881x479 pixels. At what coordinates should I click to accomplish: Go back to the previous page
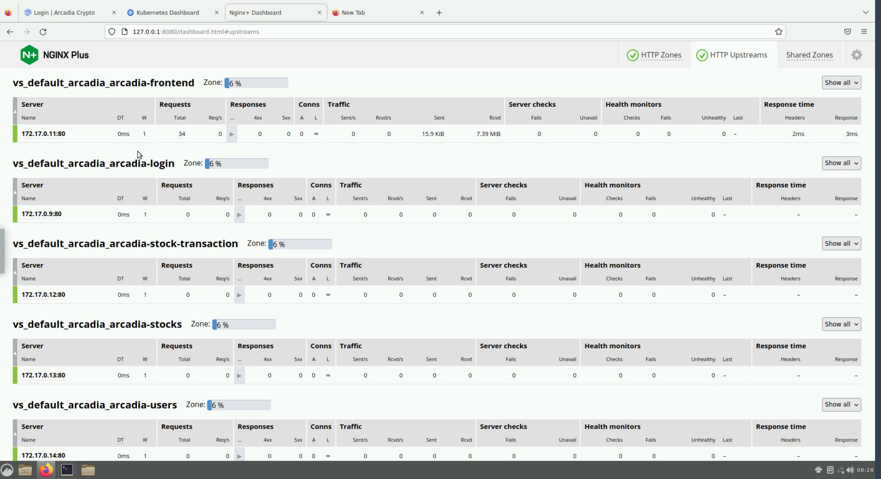click(x=10, y=32)
